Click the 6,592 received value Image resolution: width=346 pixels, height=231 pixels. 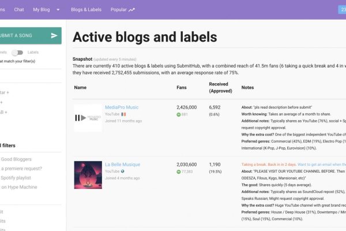coord(215,107)
